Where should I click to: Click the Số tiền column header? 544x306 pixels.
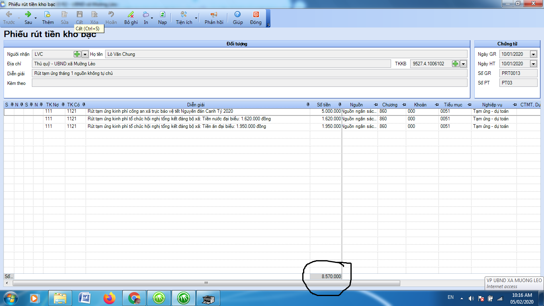coord(323,105)
